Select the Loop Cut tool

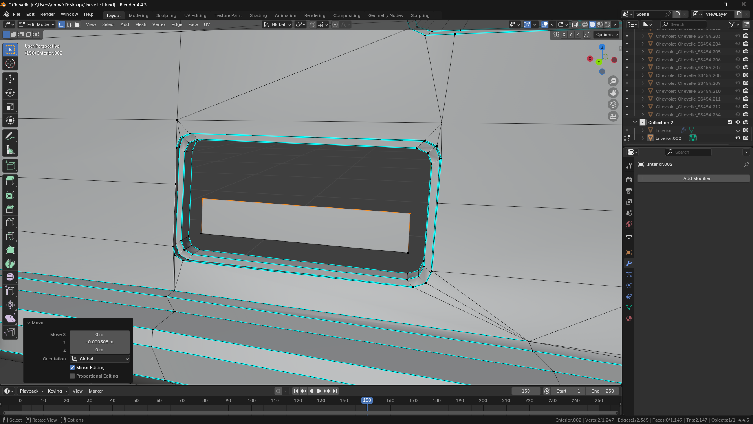(x=10, y=222)
